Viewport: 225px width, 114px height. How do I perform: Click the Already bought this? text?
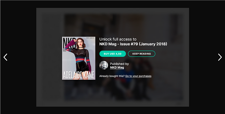click(112, 76)
